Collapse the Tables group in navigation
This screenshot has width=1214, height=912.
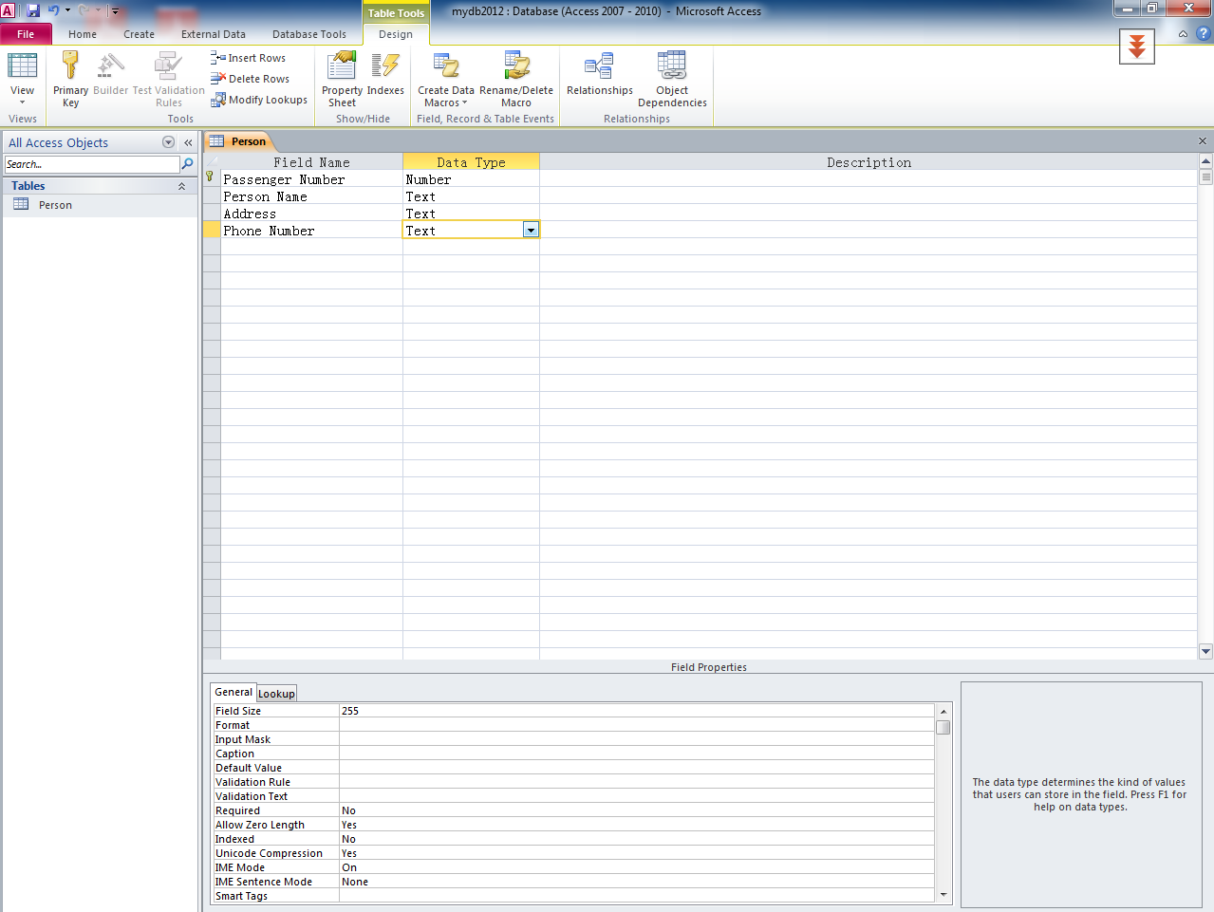click(x=181, y=186)
